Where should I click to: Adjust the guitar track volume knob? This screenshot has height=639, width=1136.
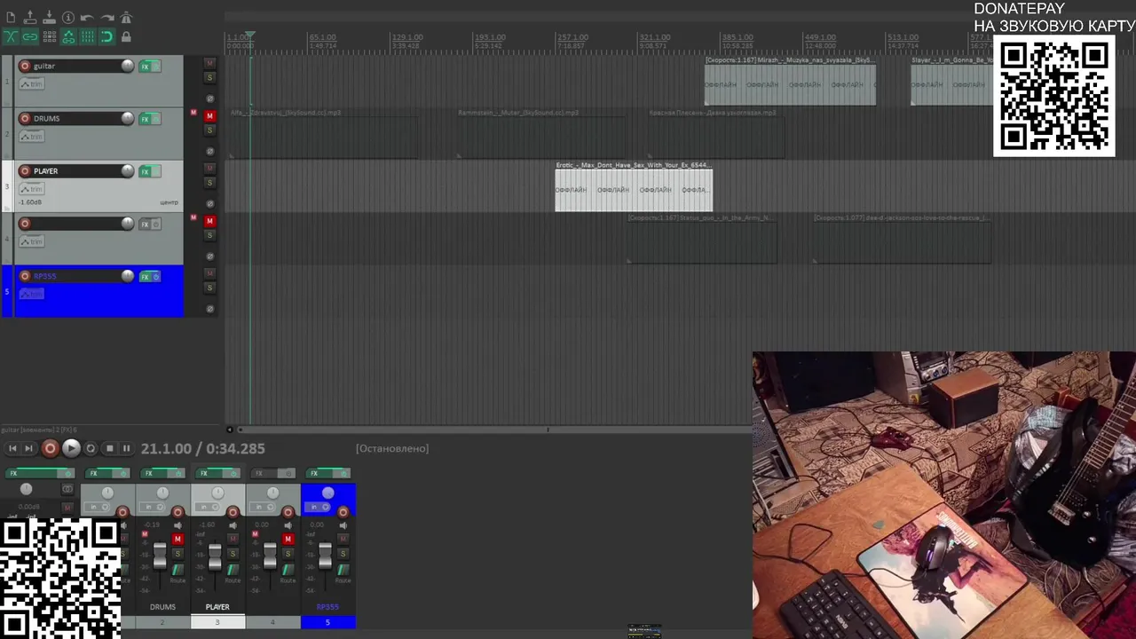128,66
